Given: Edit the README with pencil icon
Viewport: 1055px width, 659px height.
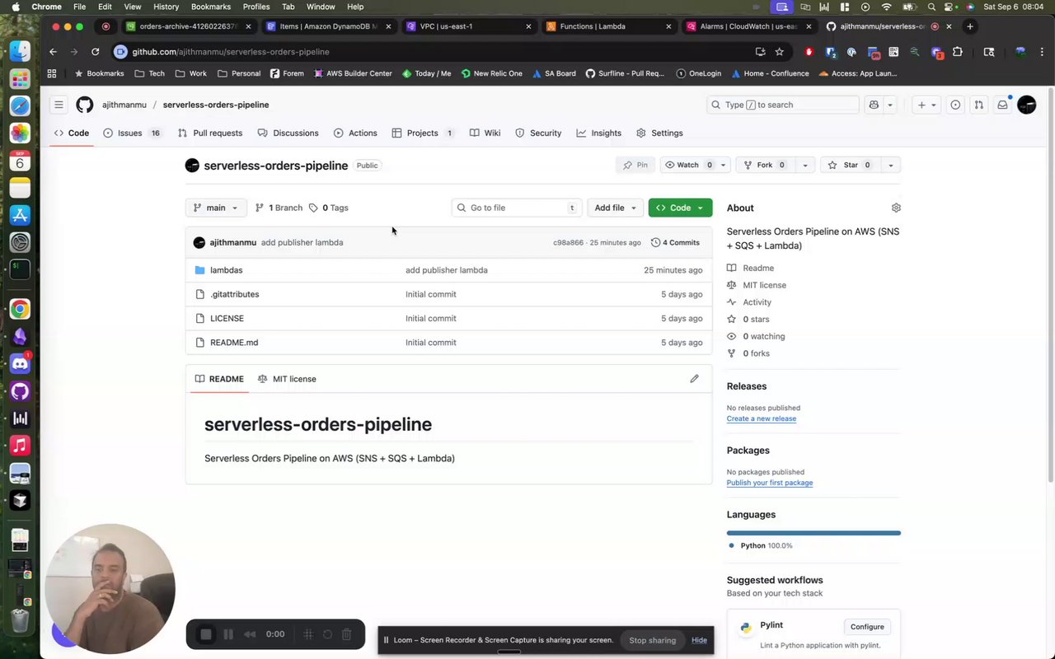Looking at the screenshot, I should pos(694,379).
